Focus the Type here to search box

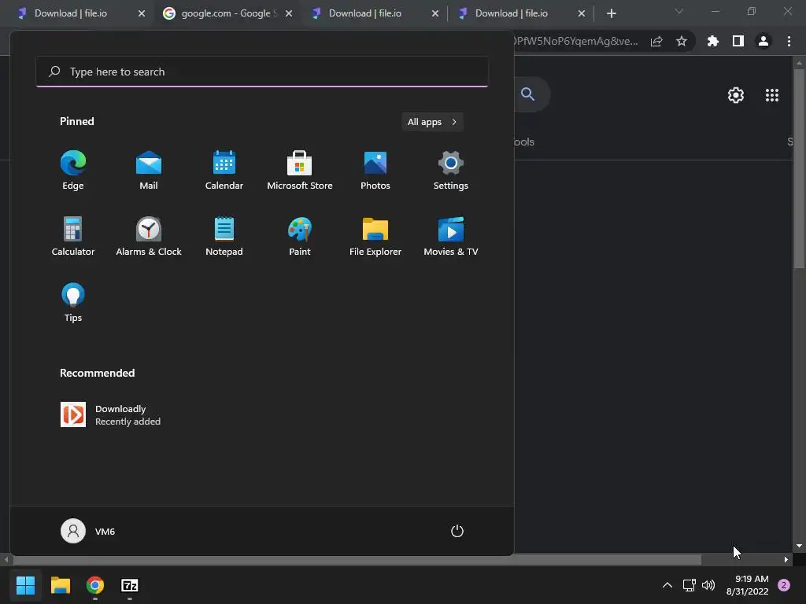pos(262,72)
